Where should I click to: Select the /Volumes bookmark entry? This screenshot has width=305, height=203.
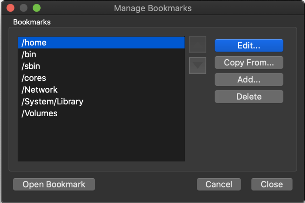[x=40, y=114]
